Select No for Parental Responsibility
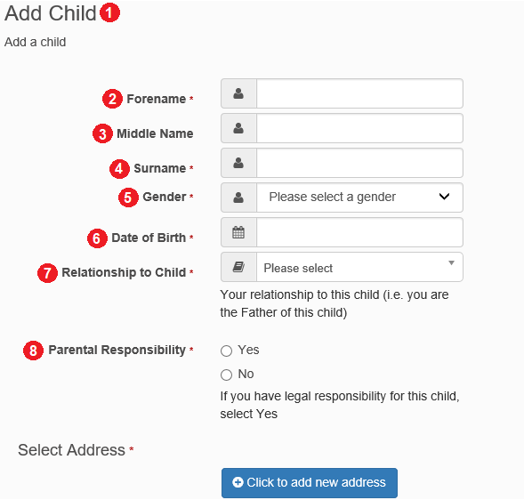The width and height of the screenshot is (524, 500). point(226,375)
